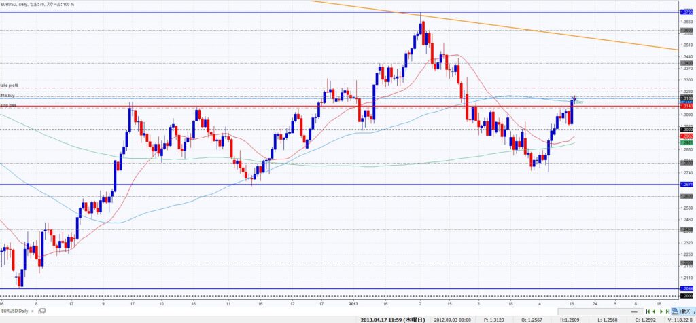The height and width of the screenshot is (323, 696).
Task: Select the stop loss line label
Action: [x=8, y=106]
